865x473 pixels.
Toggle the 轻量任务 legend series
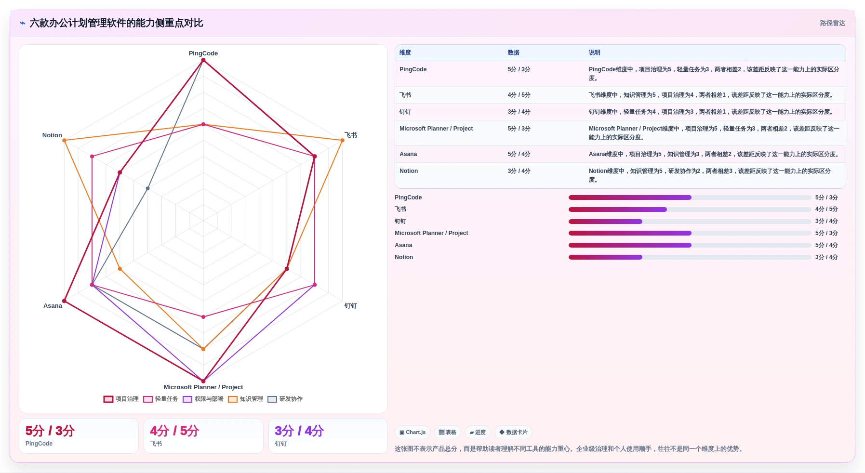tap(160, 399)
